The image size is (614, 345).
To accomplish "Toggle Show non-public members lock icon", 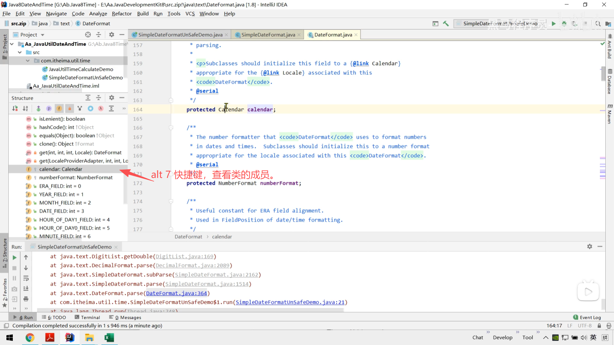I will coord(69,109).
